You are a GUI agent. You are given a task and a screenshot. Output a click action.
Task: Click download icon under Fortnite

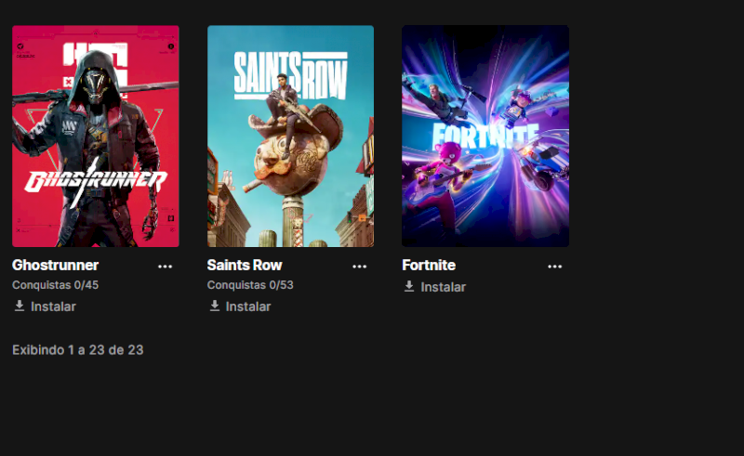409,286
